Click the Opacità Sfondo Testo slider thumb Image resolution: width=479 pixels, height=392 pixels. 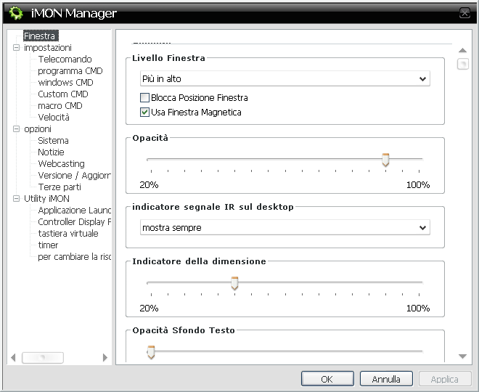click(x=151, y=352)
